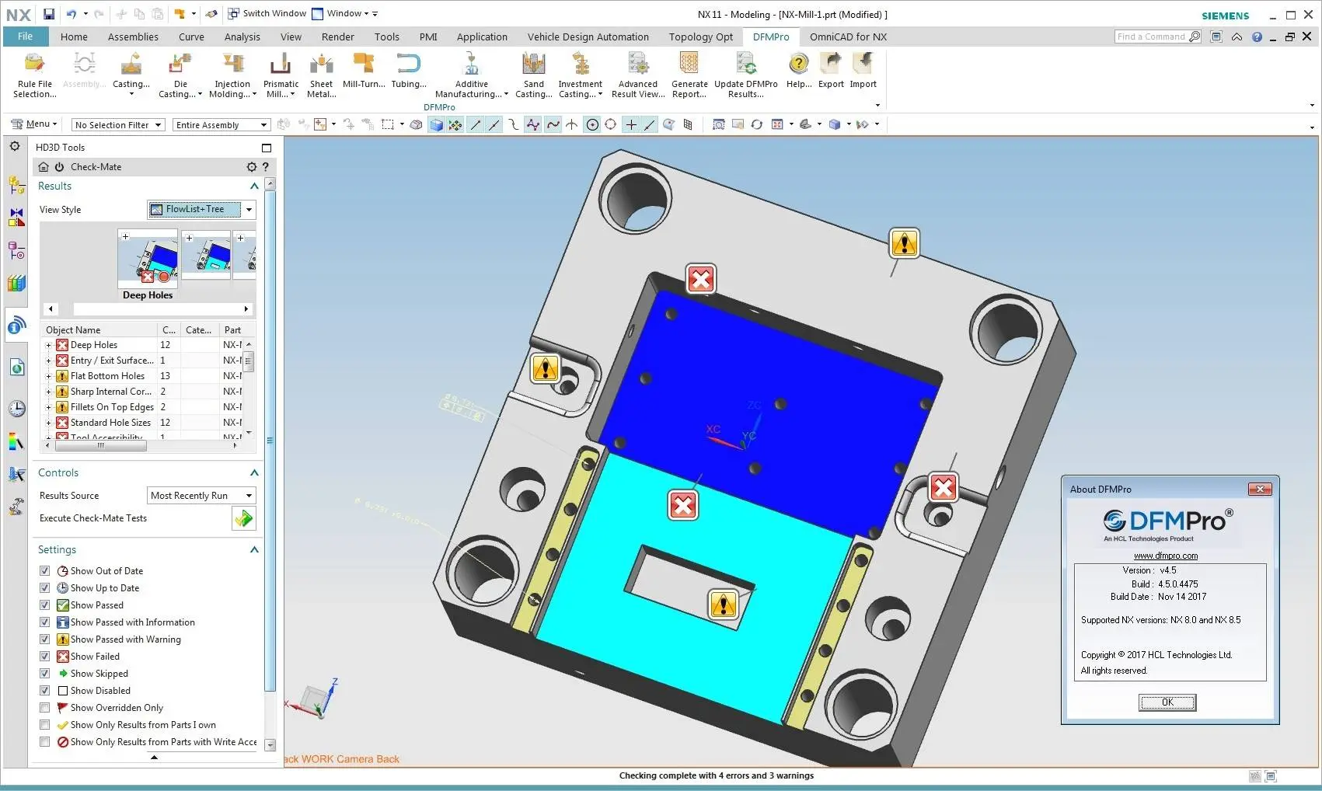Open Rule File Selection tool
The image size is (1322, 791).
[34, 75]
